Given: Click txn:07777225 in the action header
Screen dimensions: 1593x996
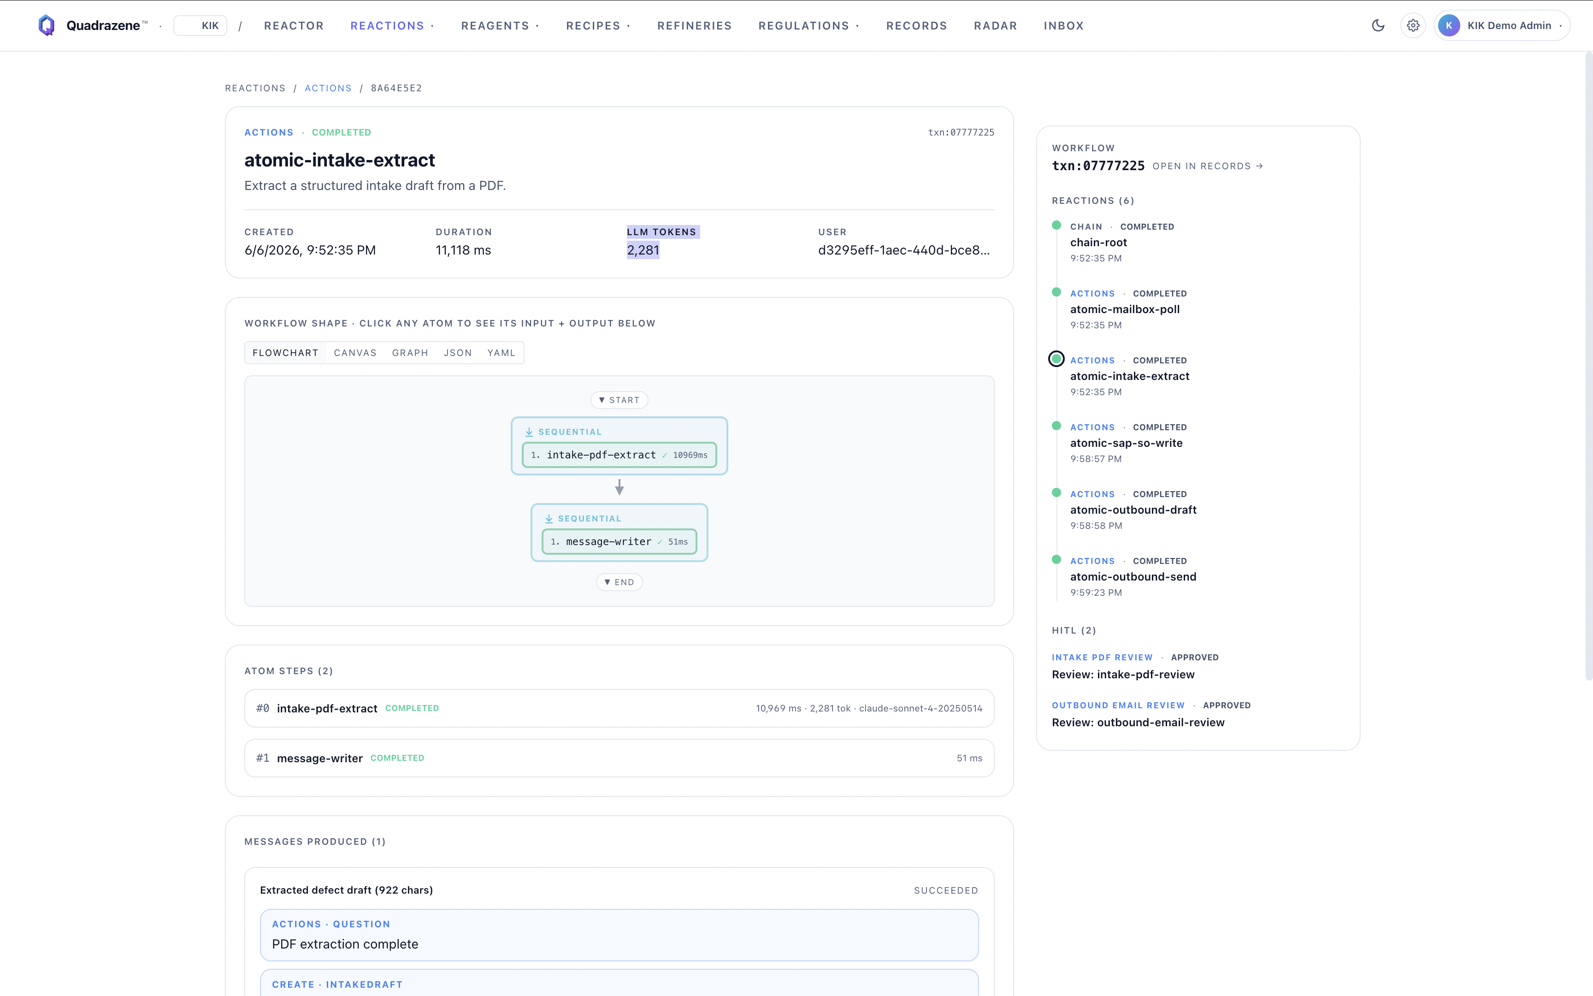Looking at the screenshot, I should click(961, 132).
